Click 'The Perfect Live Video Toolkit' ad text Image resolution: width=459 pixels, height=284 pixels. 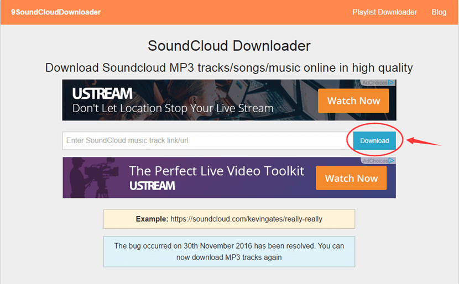coord(217,171)
